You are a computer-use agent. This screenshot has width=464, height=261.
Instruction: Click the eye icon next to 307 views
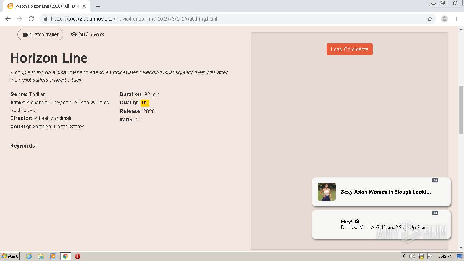(x=74, y=34)
